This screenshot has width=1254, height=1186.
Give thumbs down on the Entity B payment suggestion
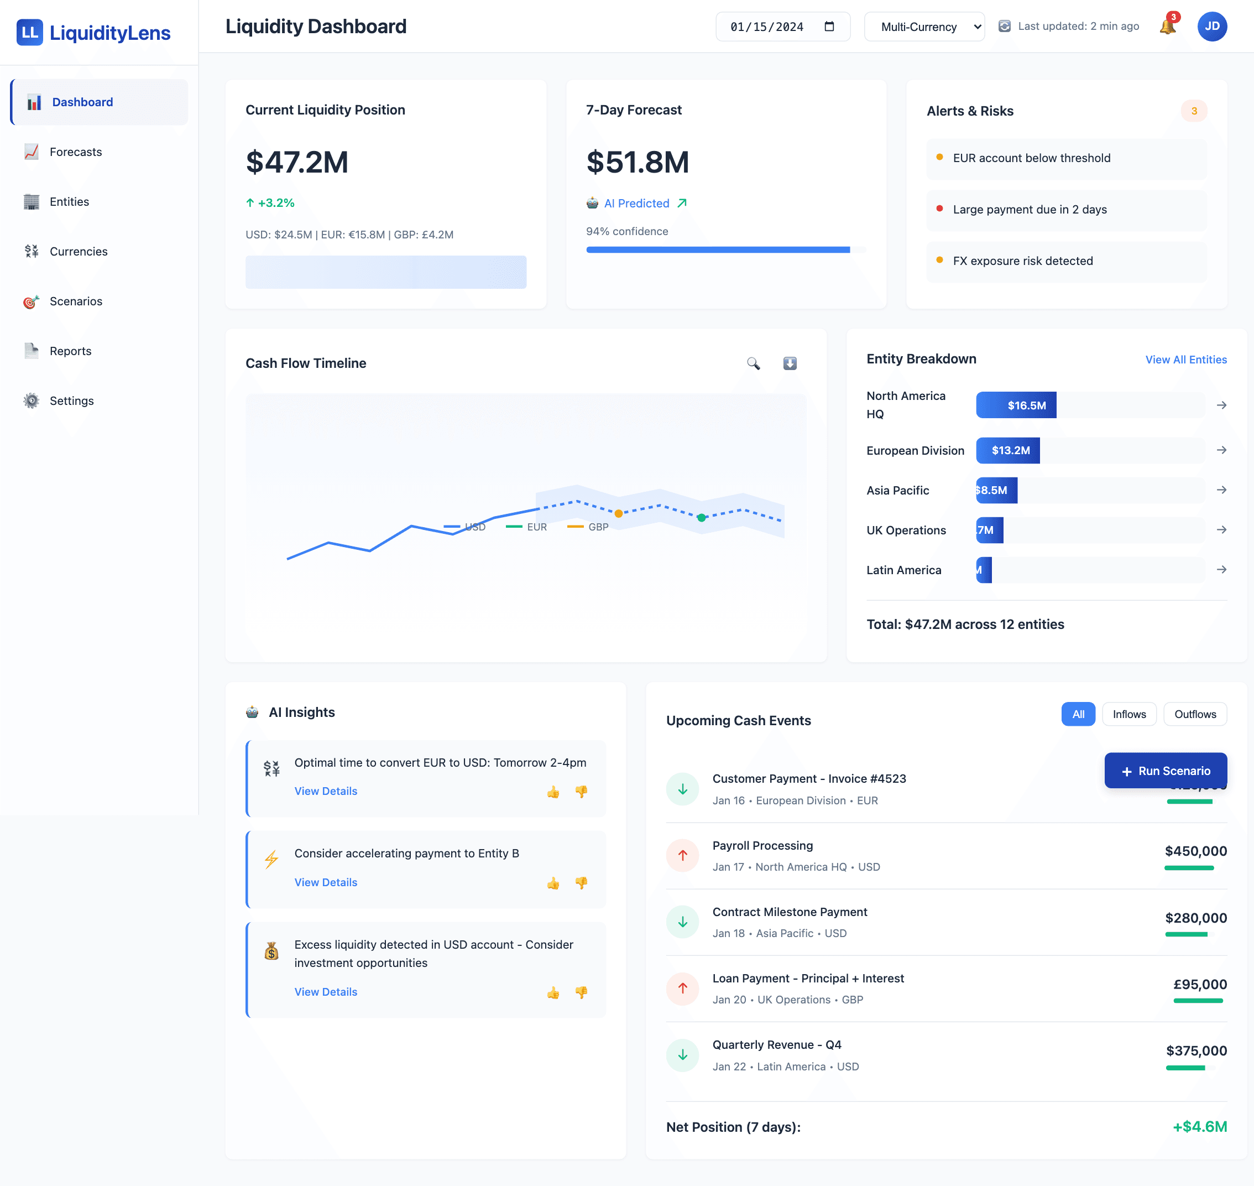(581, 882)
